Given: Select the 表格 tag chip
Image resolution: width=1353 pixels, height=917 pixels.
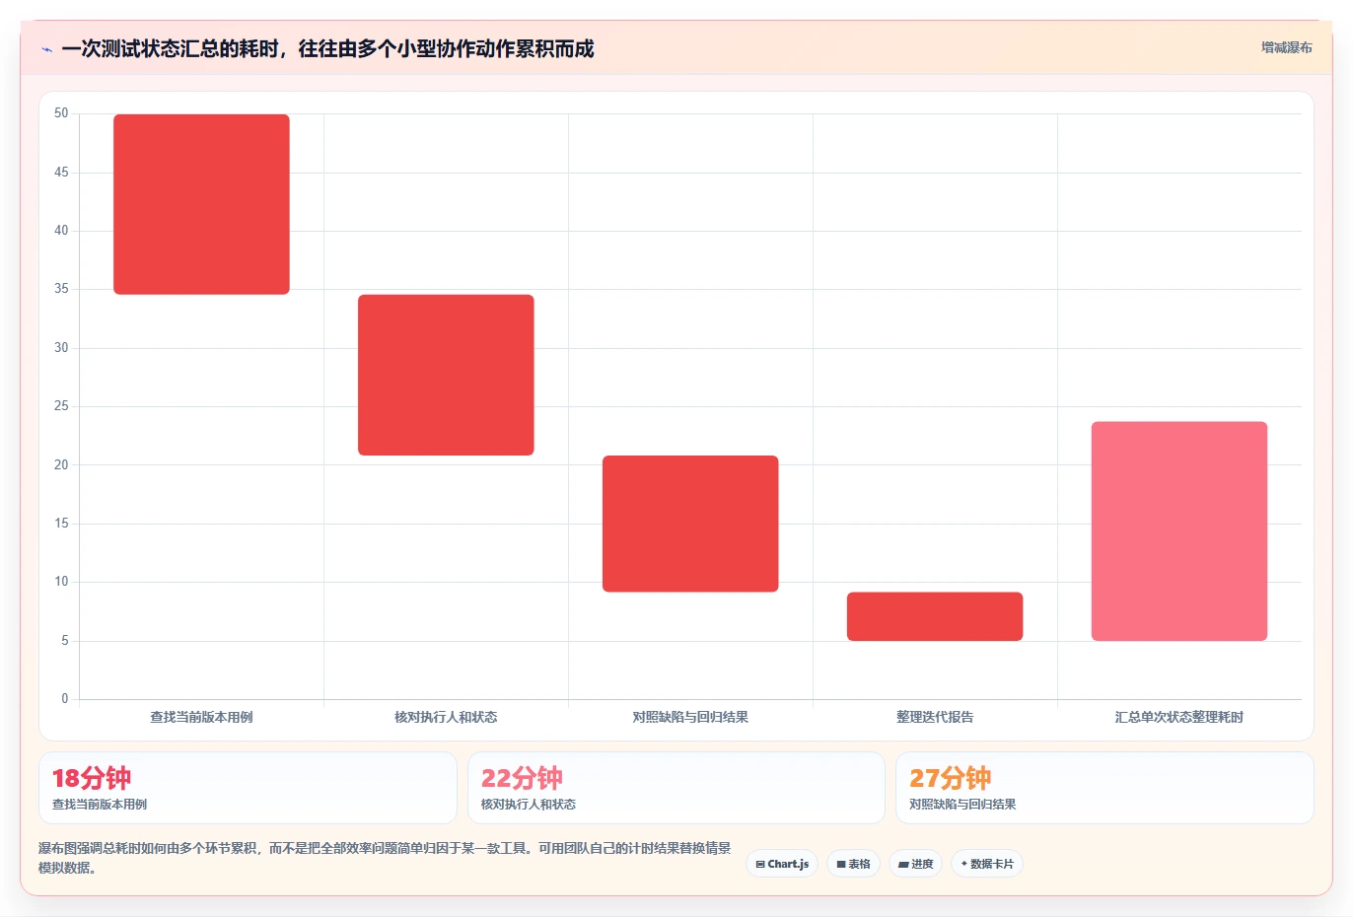Looking at the screenshot, I should [x=854, y=864].
